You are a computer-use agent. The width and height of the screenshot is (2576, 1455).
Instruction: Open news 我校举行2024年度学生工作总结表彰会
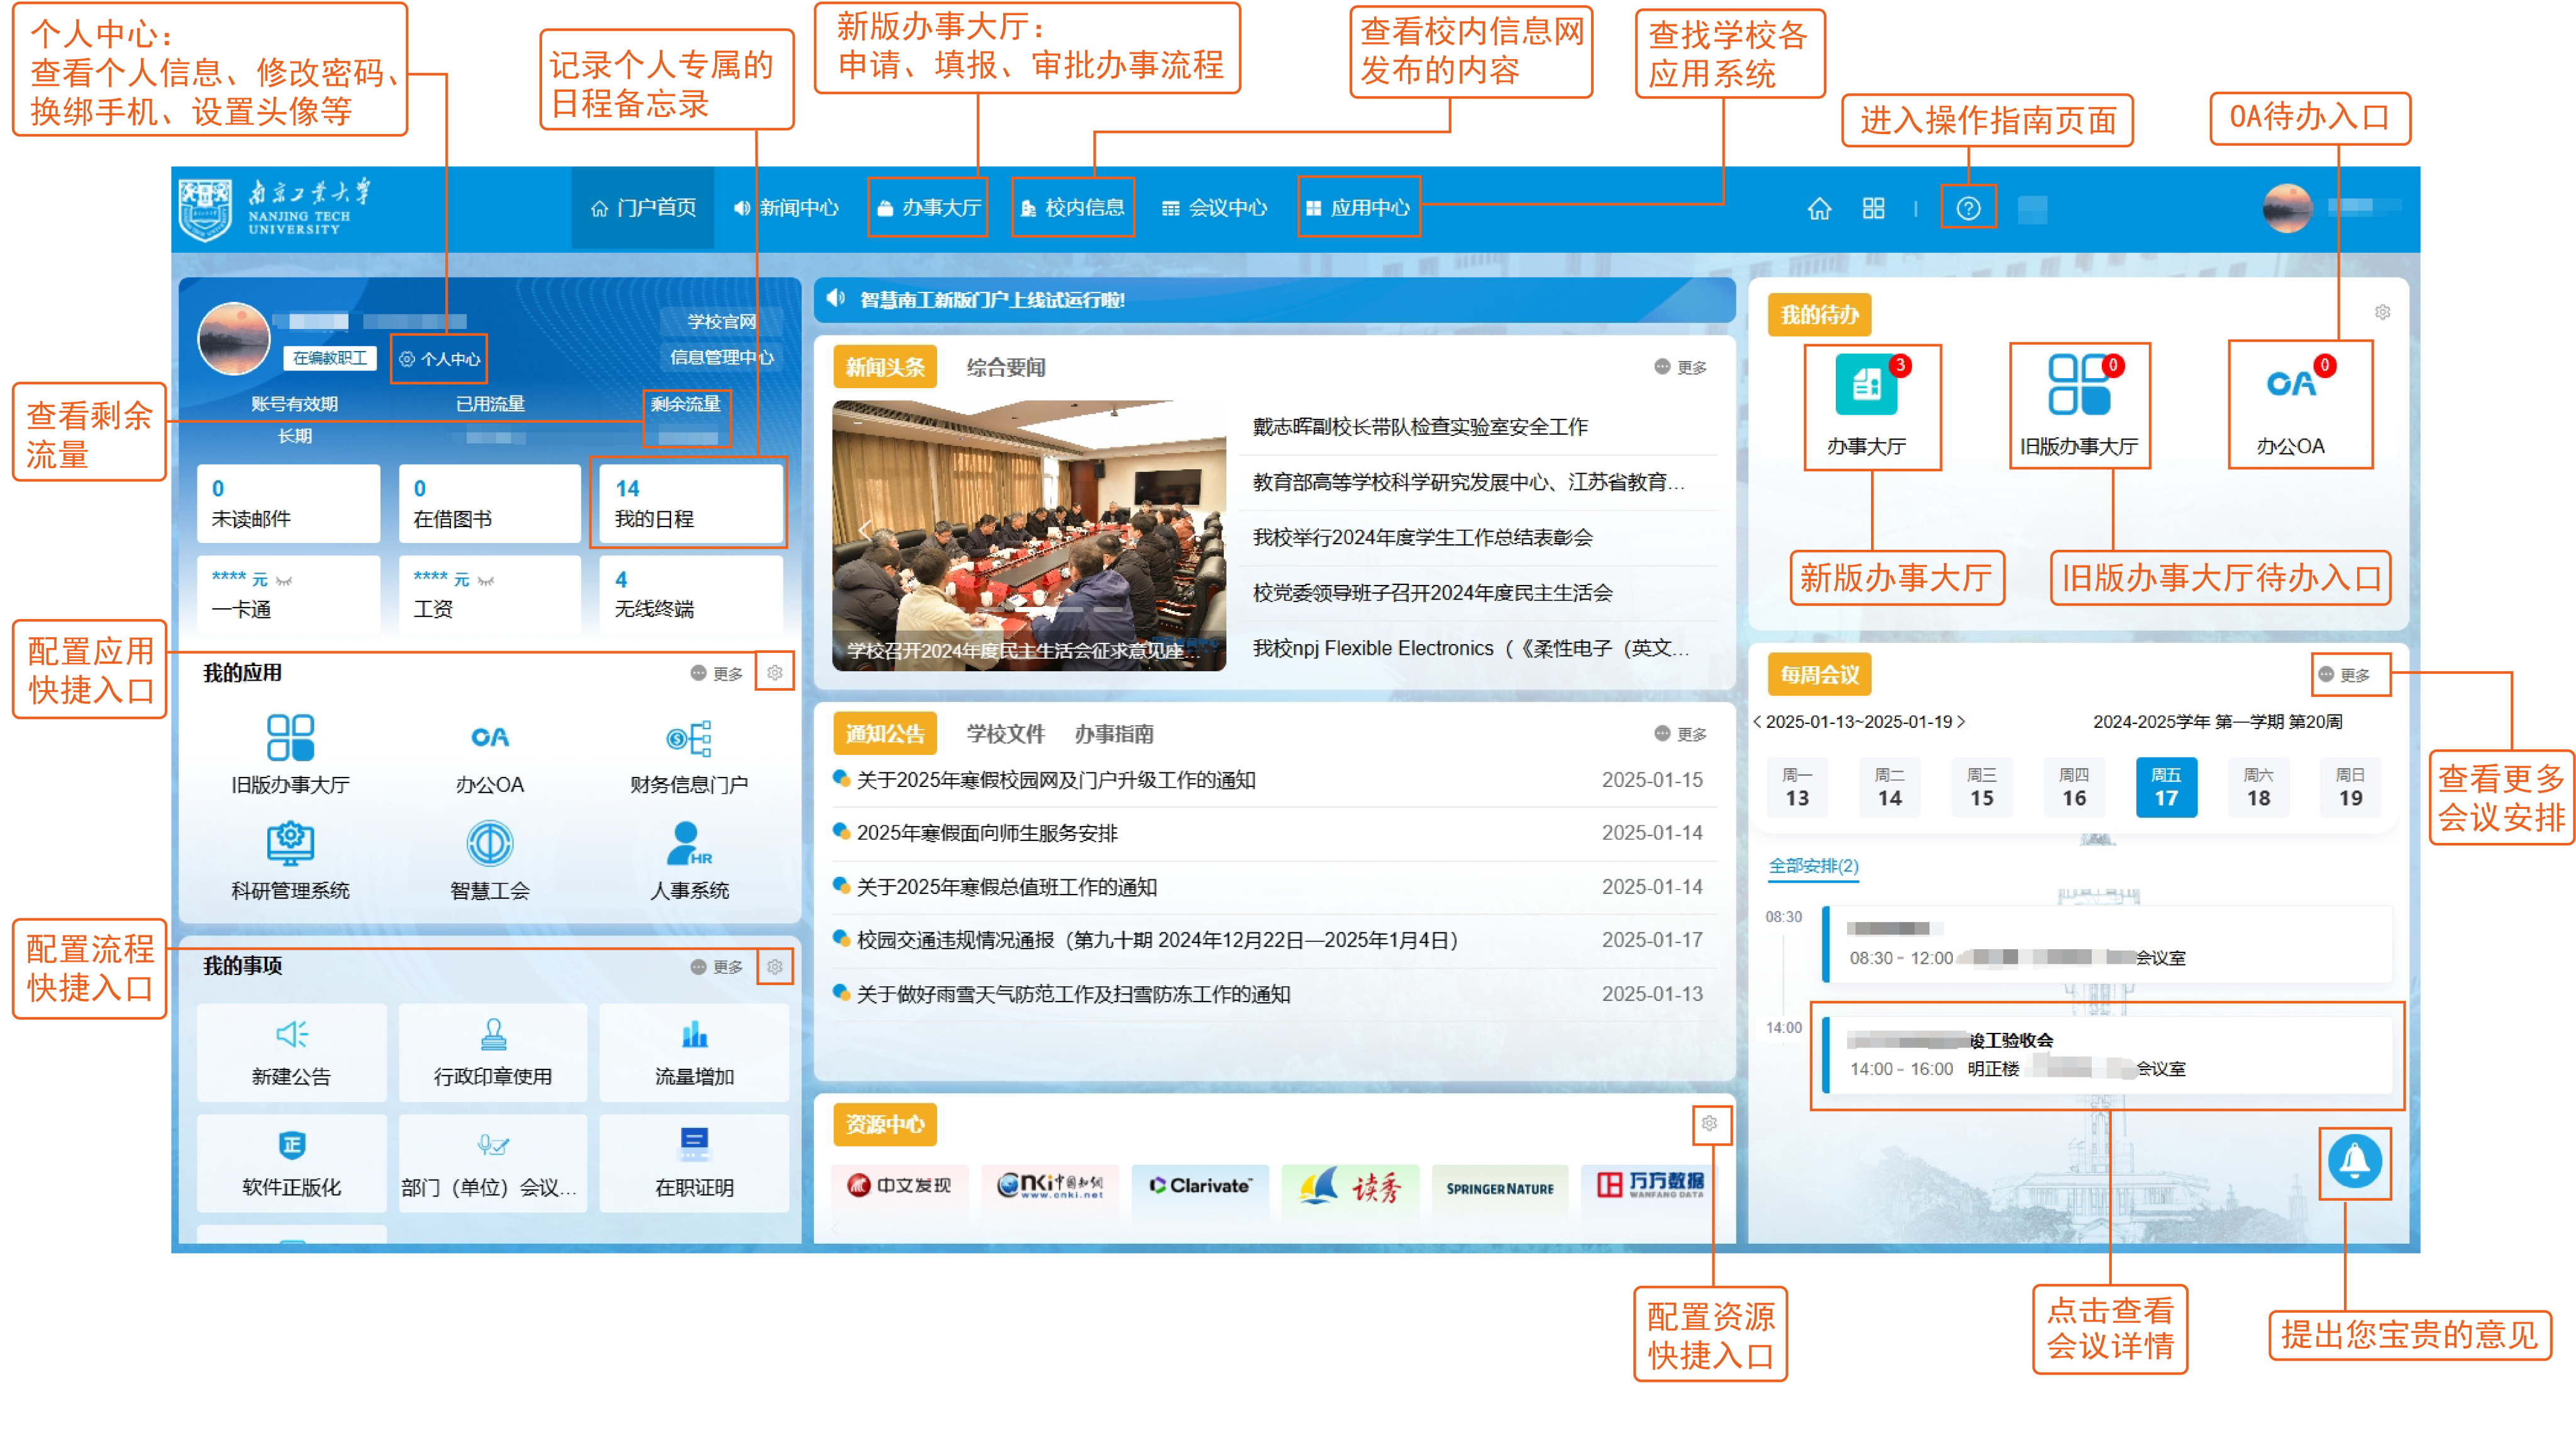click(x=1422, y=538)
